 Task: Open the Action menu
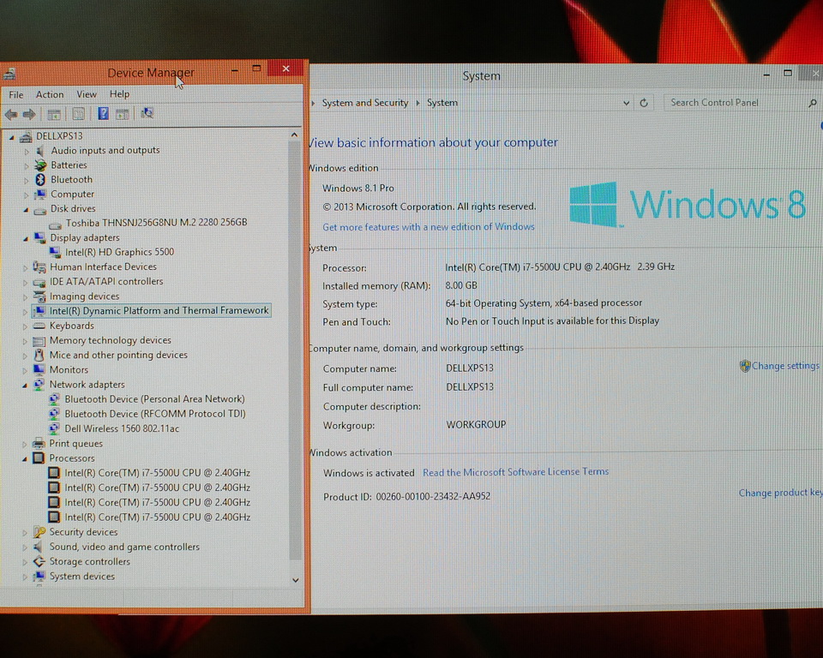click(x=50, y=94)
